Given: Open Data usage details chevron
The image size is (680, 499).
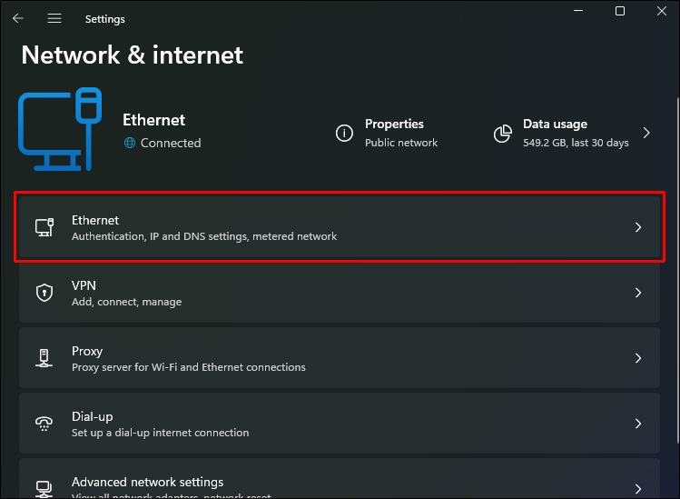Looking at the screenshot, I should point(646,134).
